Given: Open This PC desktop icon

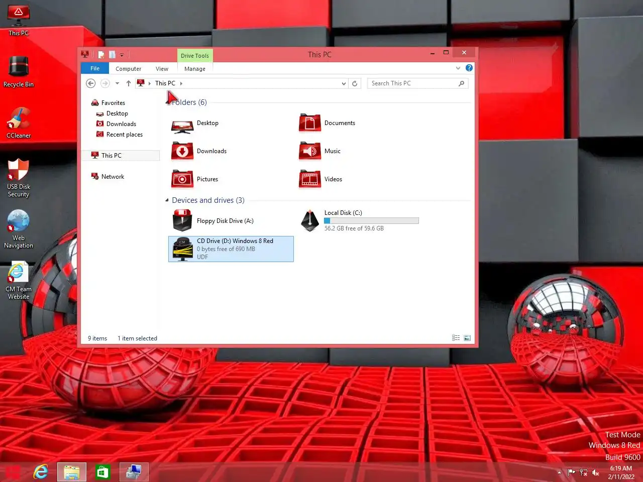Looking at the screenshot, I should click(x=19, y=21).
